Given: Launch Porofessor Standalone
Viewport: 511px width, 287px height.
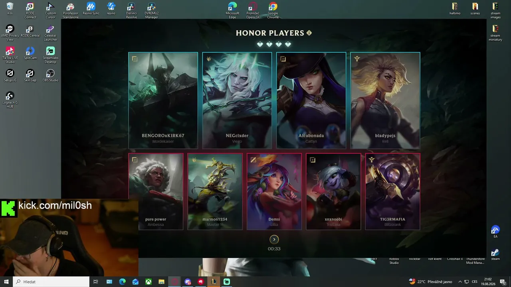Looking at the screenshot, I should click(71, 11).
